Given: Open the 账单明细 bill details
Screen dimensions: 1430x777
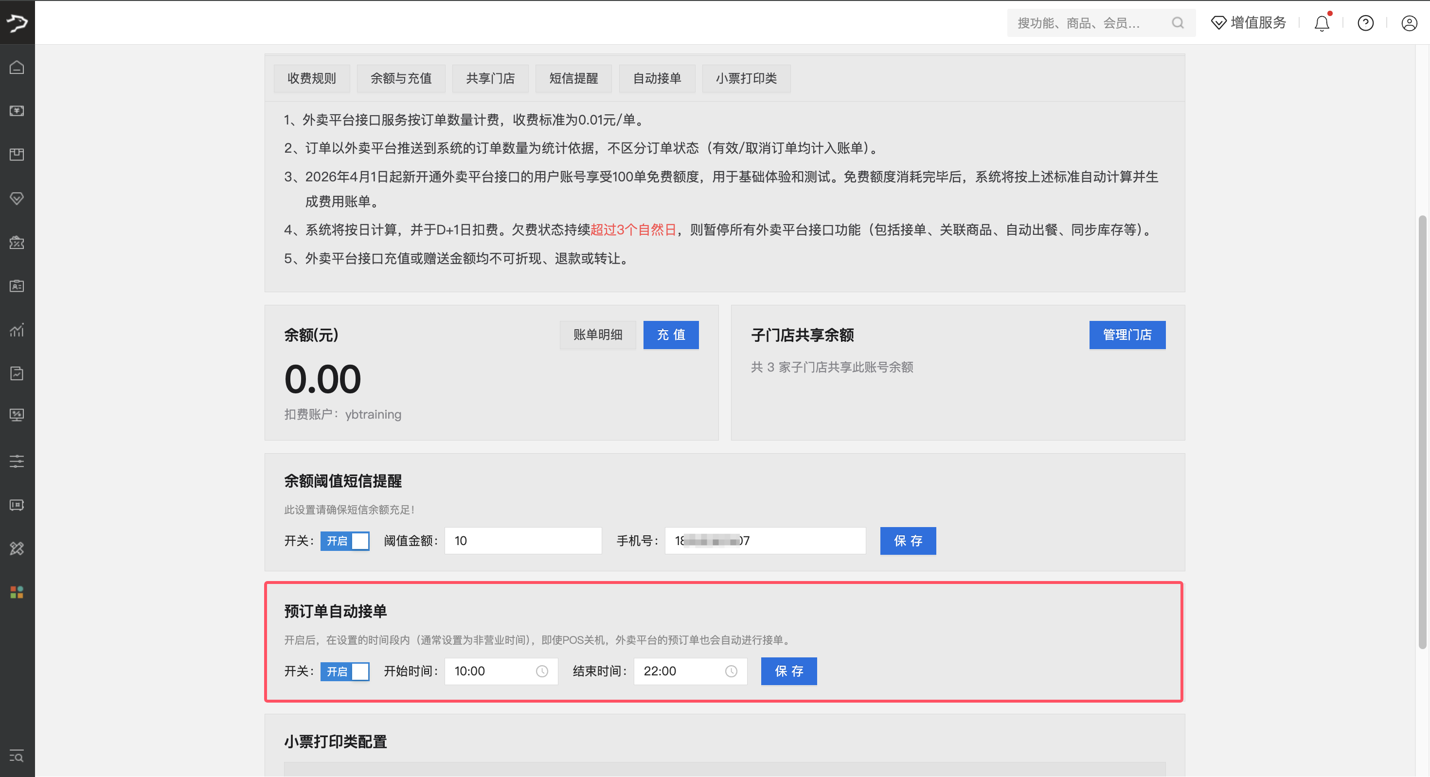Looking at the screenshot, I should pos(597,335).
